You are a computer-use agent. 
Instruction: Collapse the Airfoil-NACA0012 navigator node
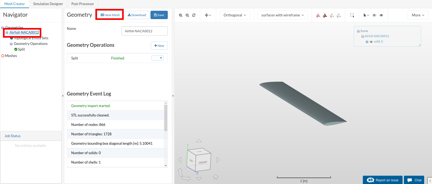click(x=7, y=33)
